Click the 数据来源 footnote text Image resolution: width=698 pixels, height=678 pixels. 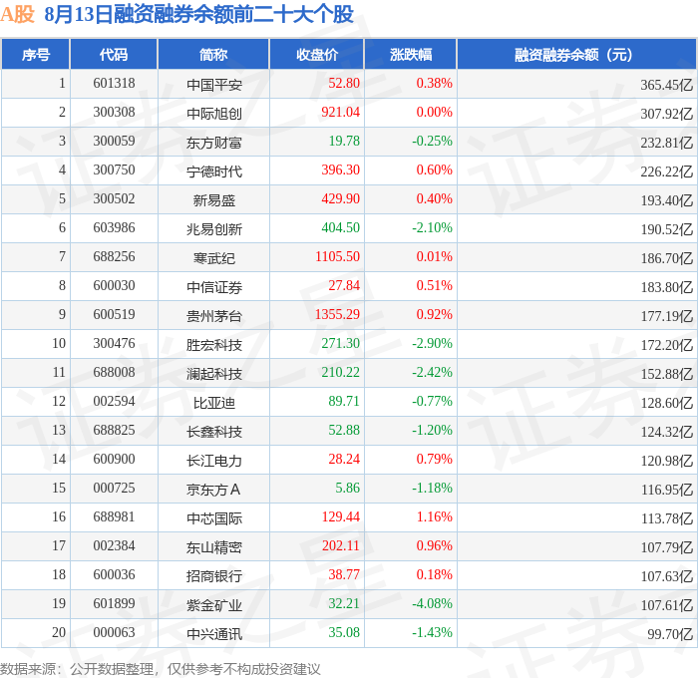[161, 669]
